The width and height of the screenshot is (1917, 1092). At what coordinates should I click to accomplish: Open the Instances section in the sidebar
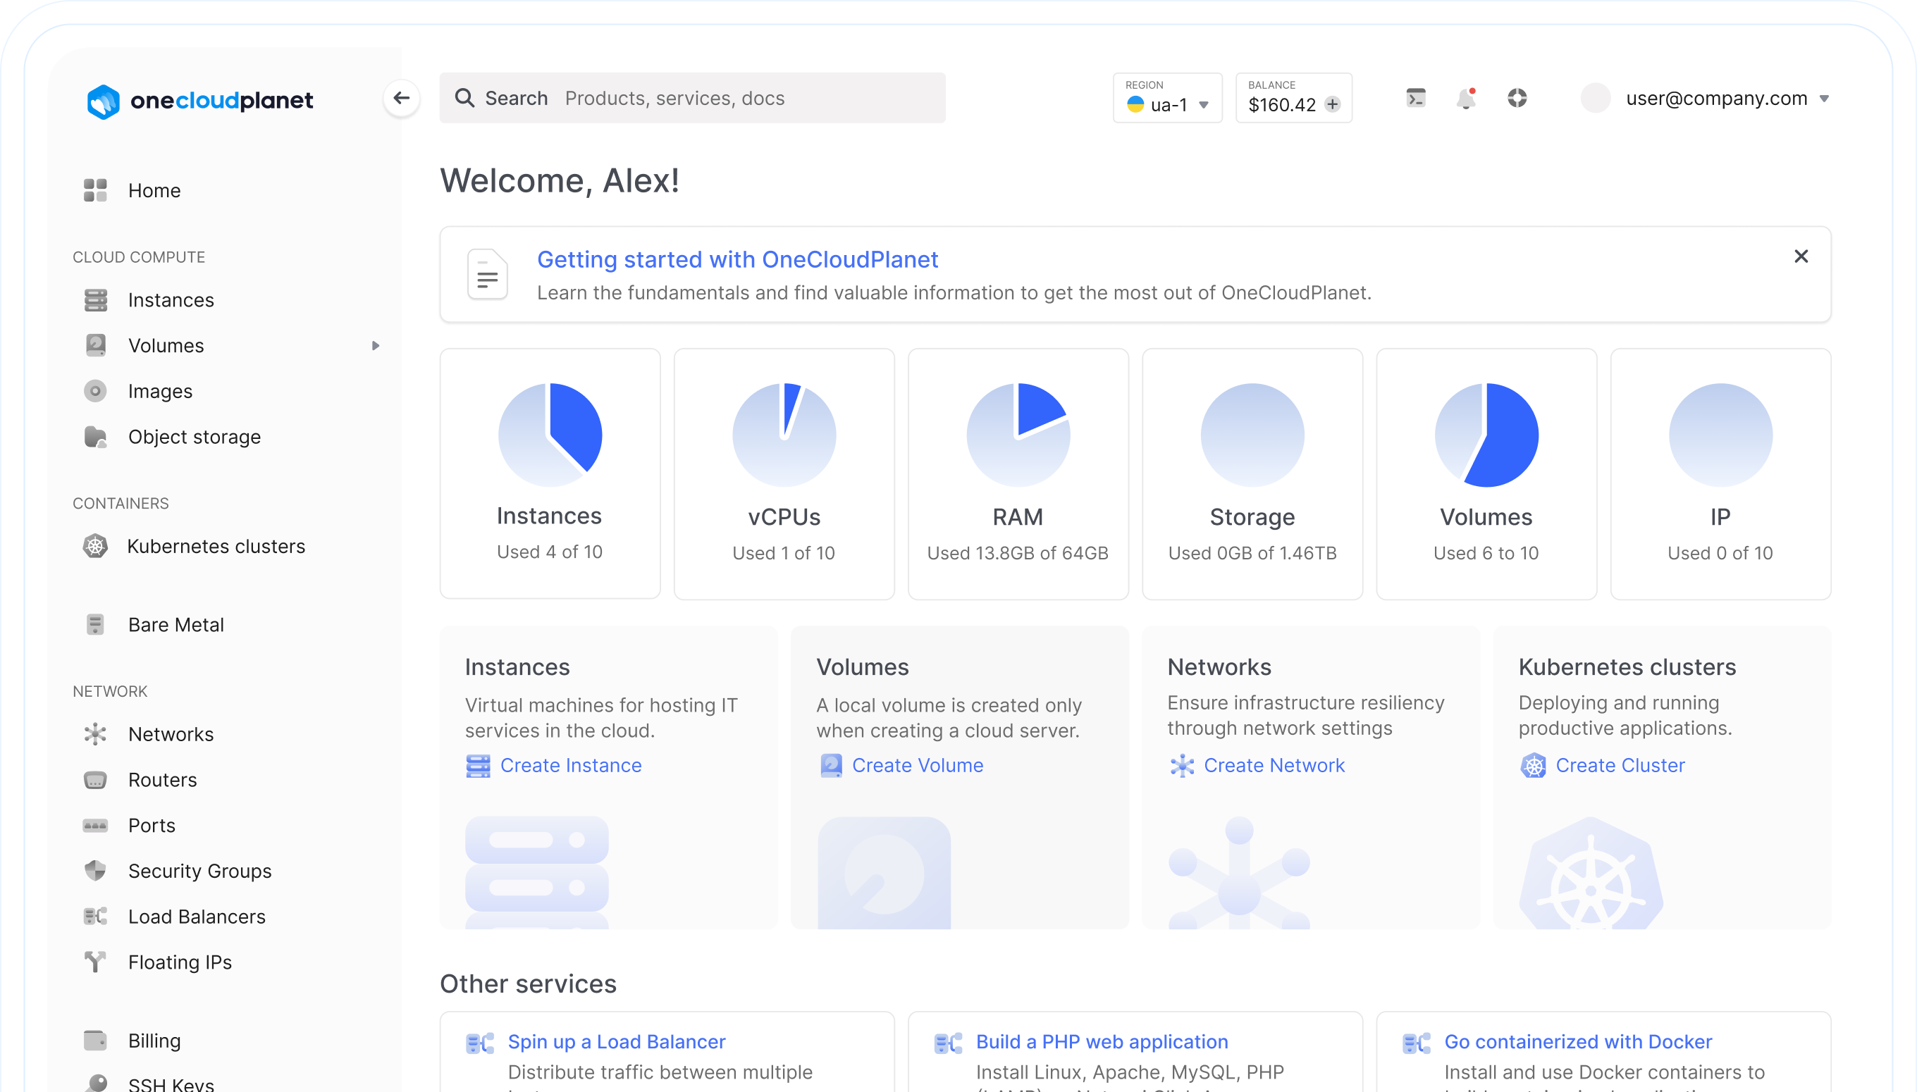(x=171, y=299)
